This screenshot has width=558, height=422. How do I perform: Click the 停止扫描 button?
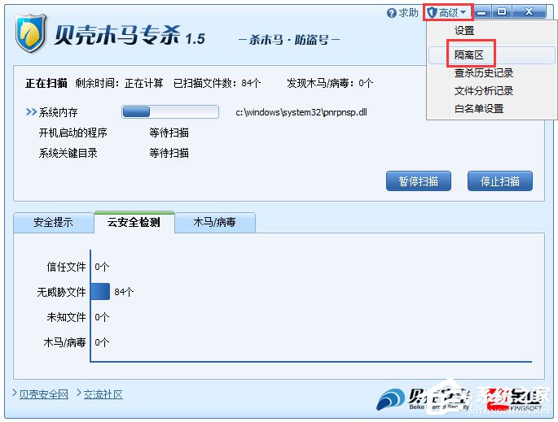click(500, 181)
